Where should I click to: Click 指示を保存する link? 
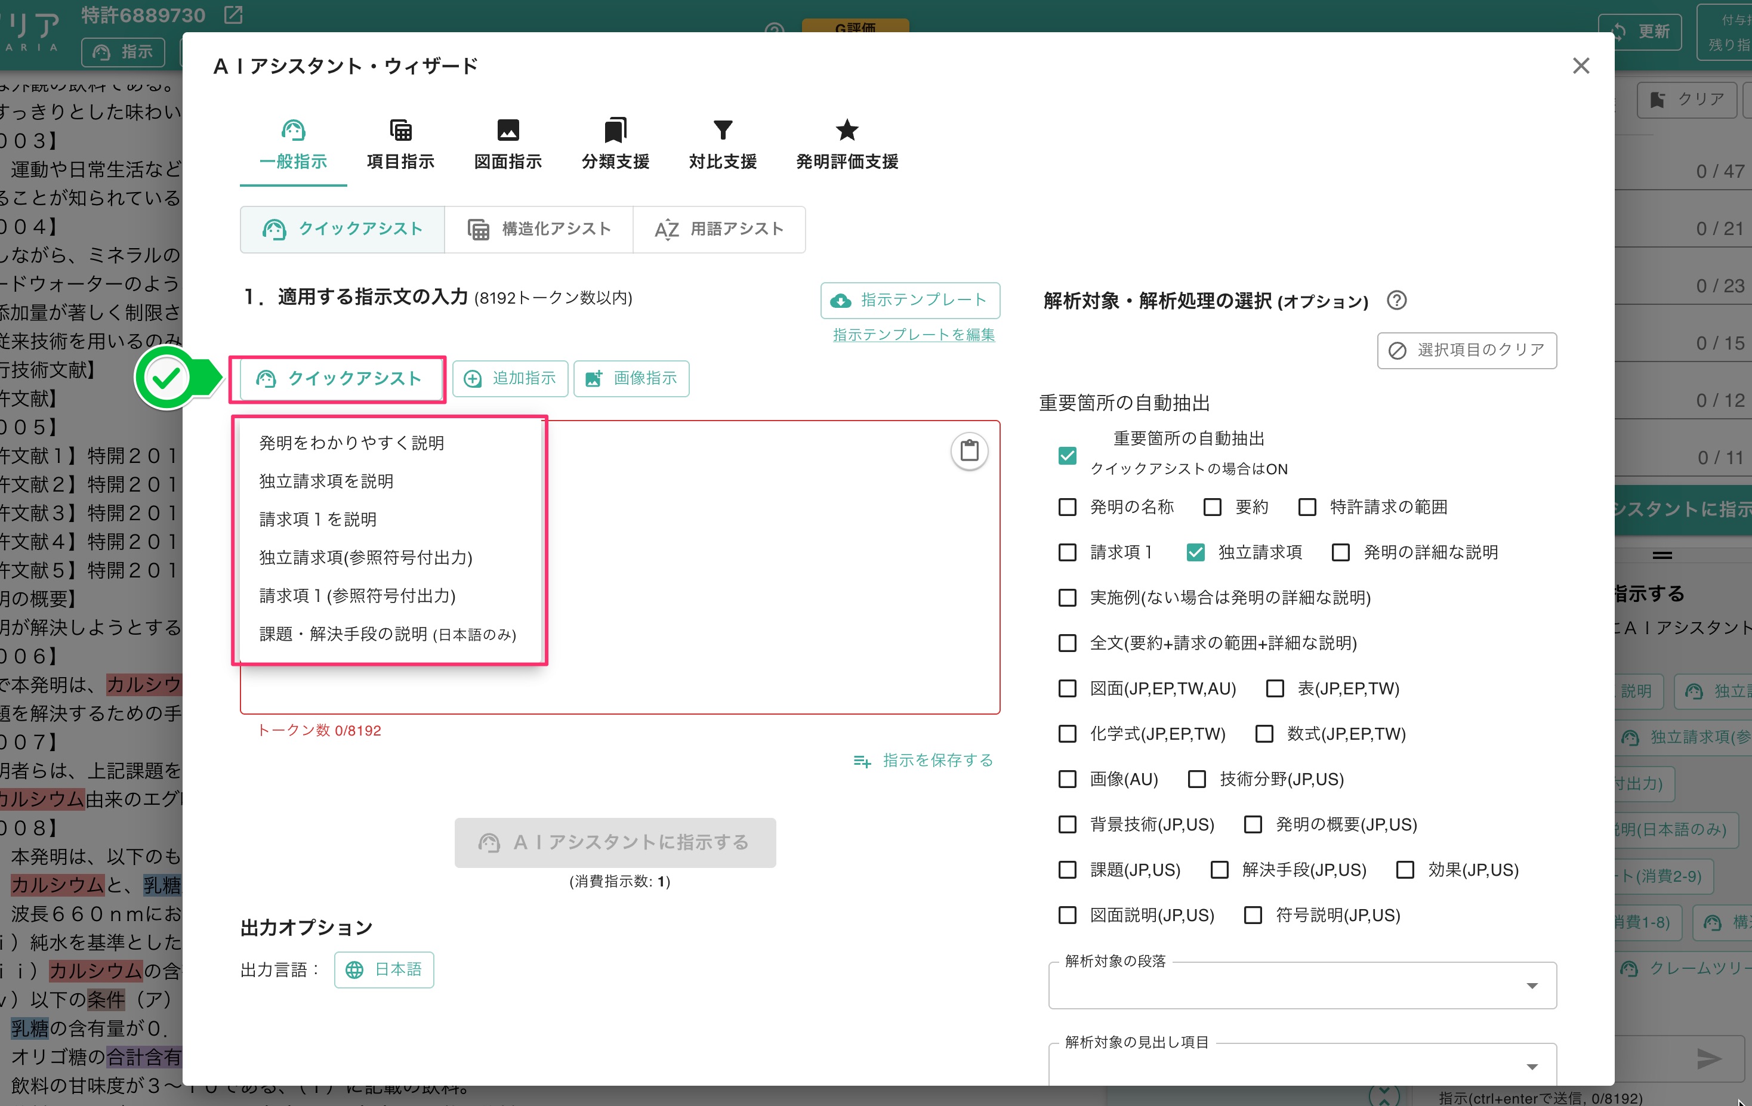point(923,760)
